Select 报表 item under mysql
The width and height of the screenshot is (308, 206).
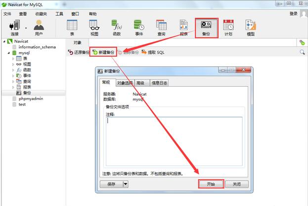(x=24, y=87)
